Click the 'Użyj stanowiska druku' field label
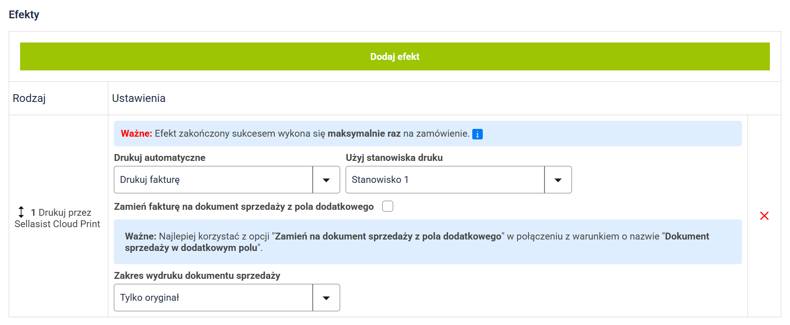Screen dimensions: 790x325 [394, 158]
